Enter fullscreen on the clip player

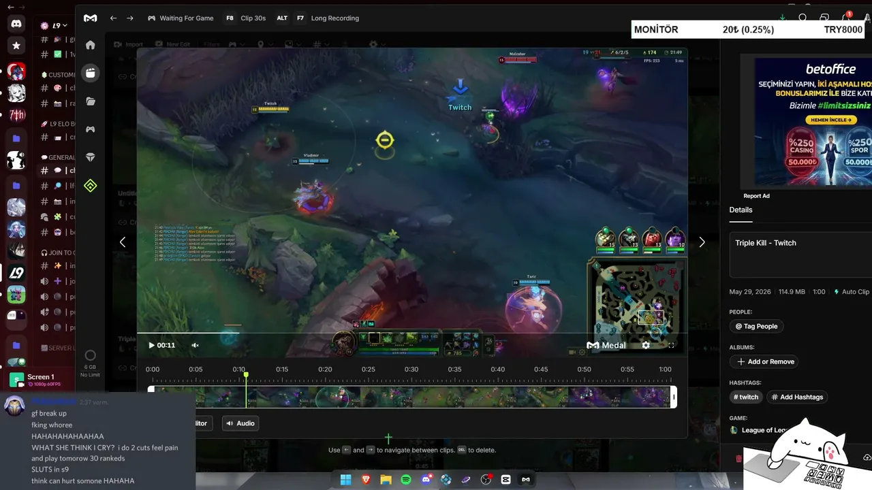pos(671,345)
